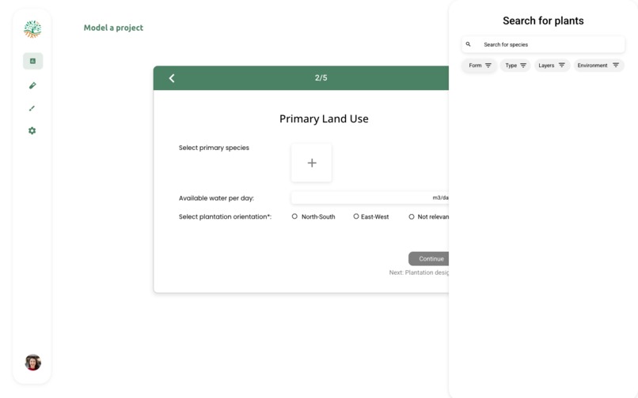Viewport: 638px width, 398px height.
Task: Click the Primary Land Use title
Action: 324,118
